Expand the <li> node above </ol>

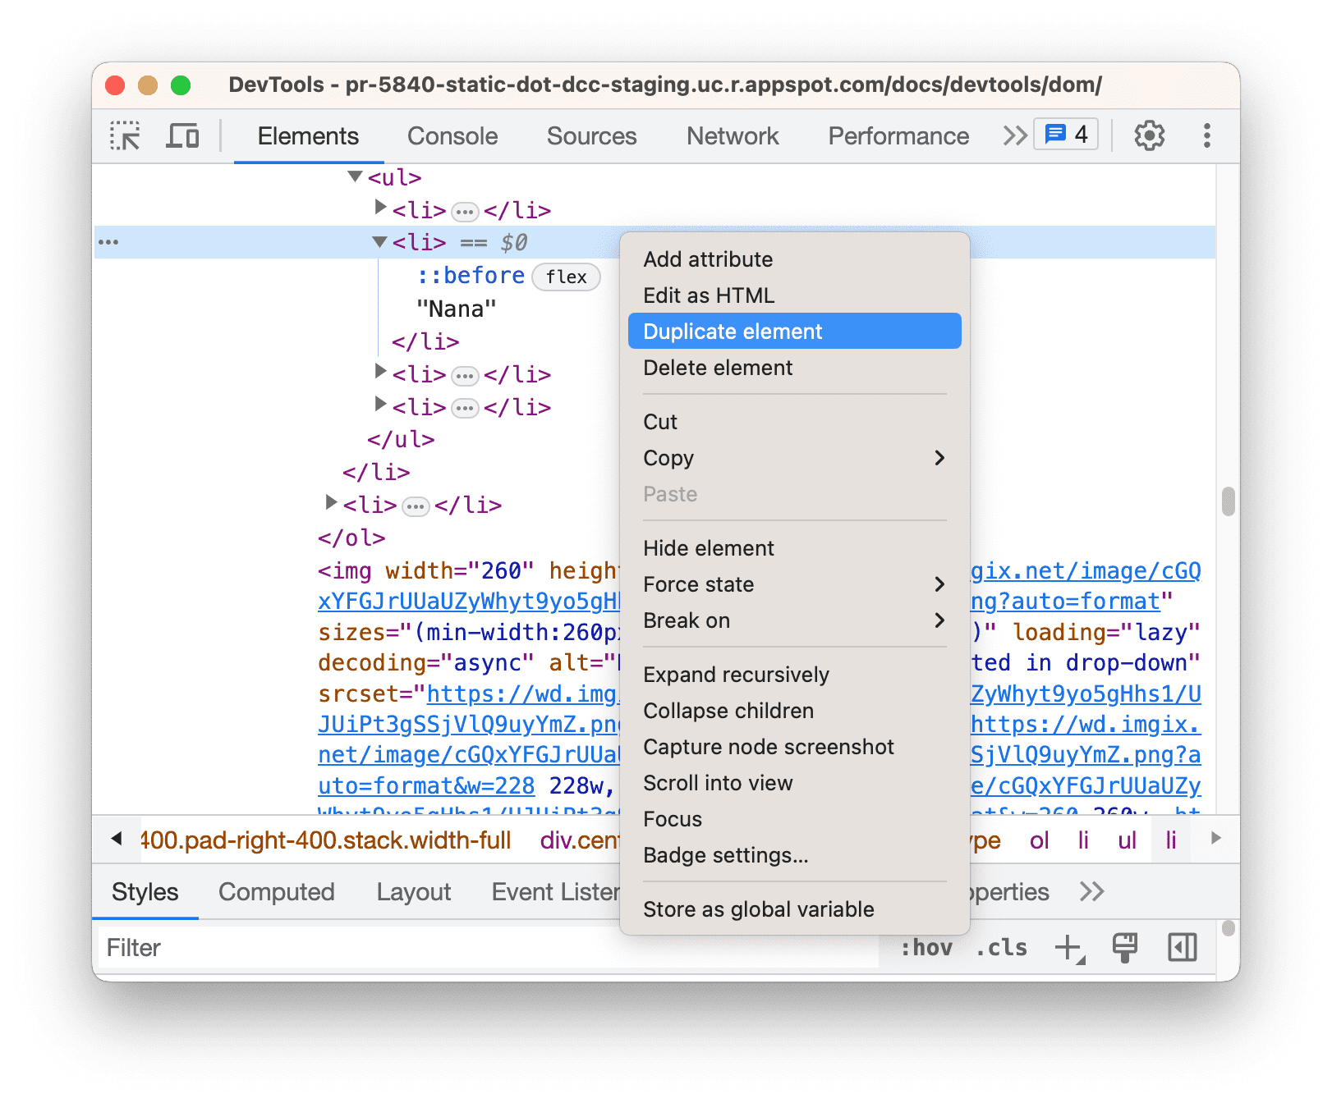point(330,502)
